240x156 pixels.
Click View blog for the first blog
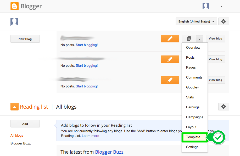tap(215, 38)
